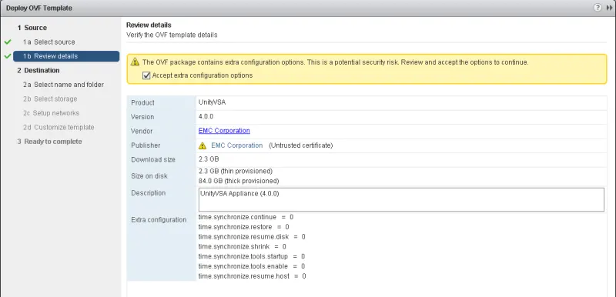
Task: Click Verify the OVF template details subtitle
Action: click(172, 35)
